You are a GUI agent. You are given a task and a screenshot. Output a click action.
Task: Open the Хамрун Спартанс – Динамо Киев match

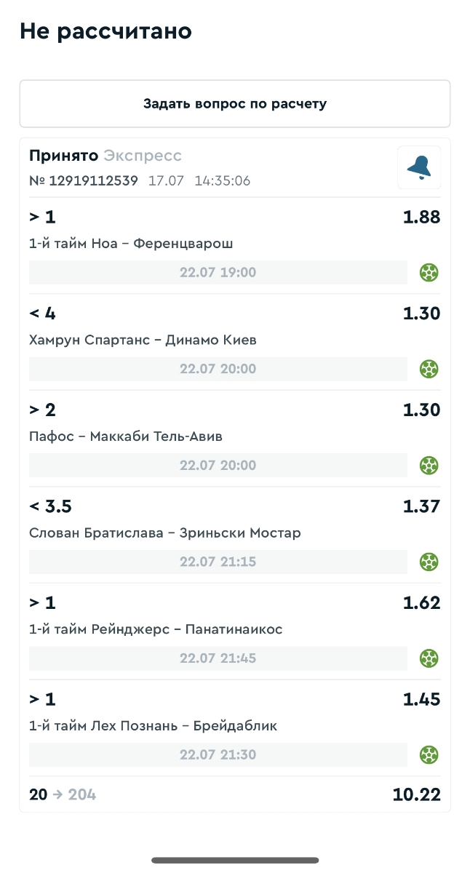tap(143, 340)
